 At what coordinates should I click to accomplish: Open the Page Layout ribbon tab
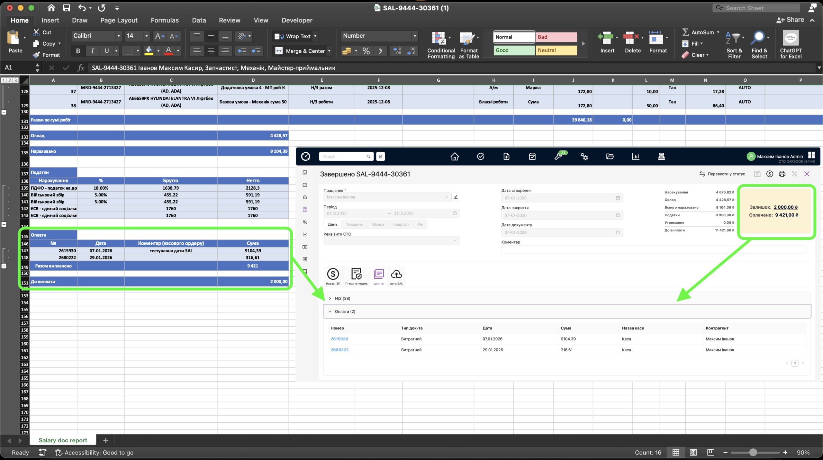click(119, 20)
